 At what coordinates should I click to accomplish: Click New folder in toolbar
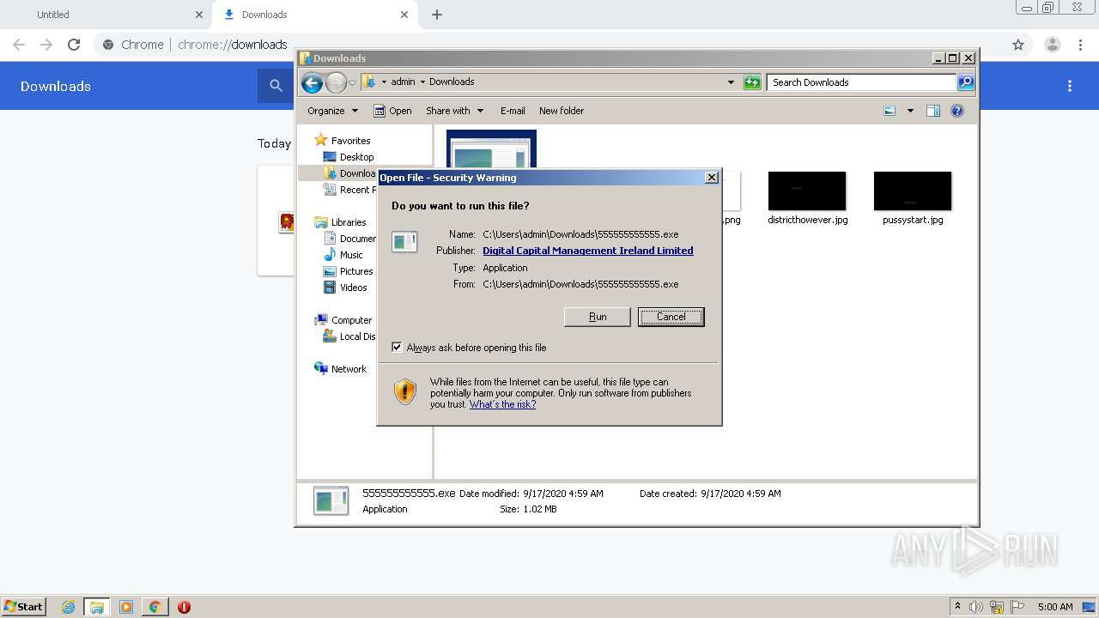click(562, 111)
